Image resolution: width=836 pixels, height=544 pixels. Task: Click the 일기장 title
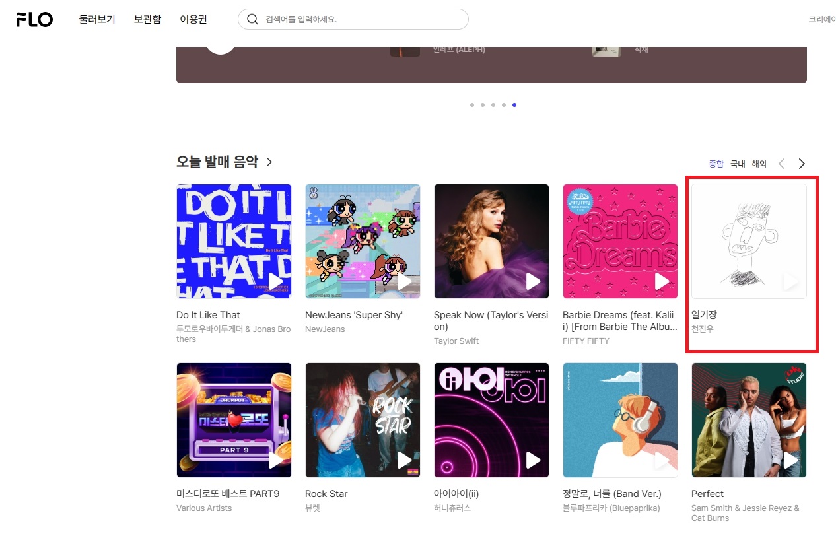(x=704, y=315)
